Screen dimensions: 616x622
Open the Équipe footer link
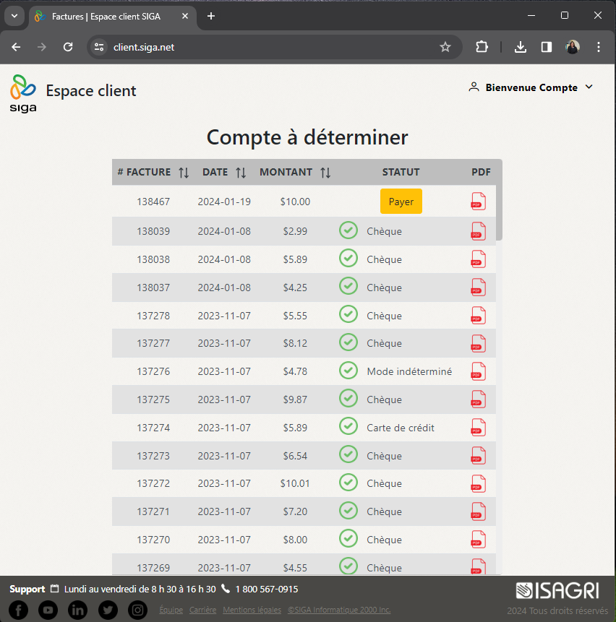point(171,610)
